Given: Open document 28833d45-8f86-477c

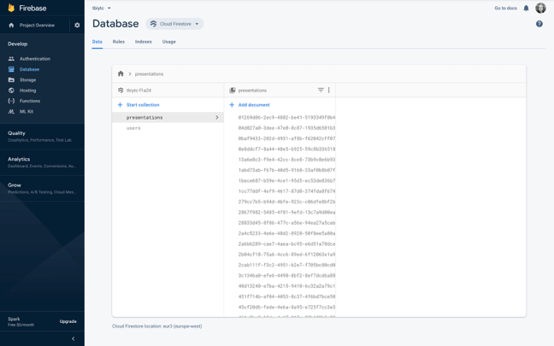Looking at the screenshot, I should point(286,223).
